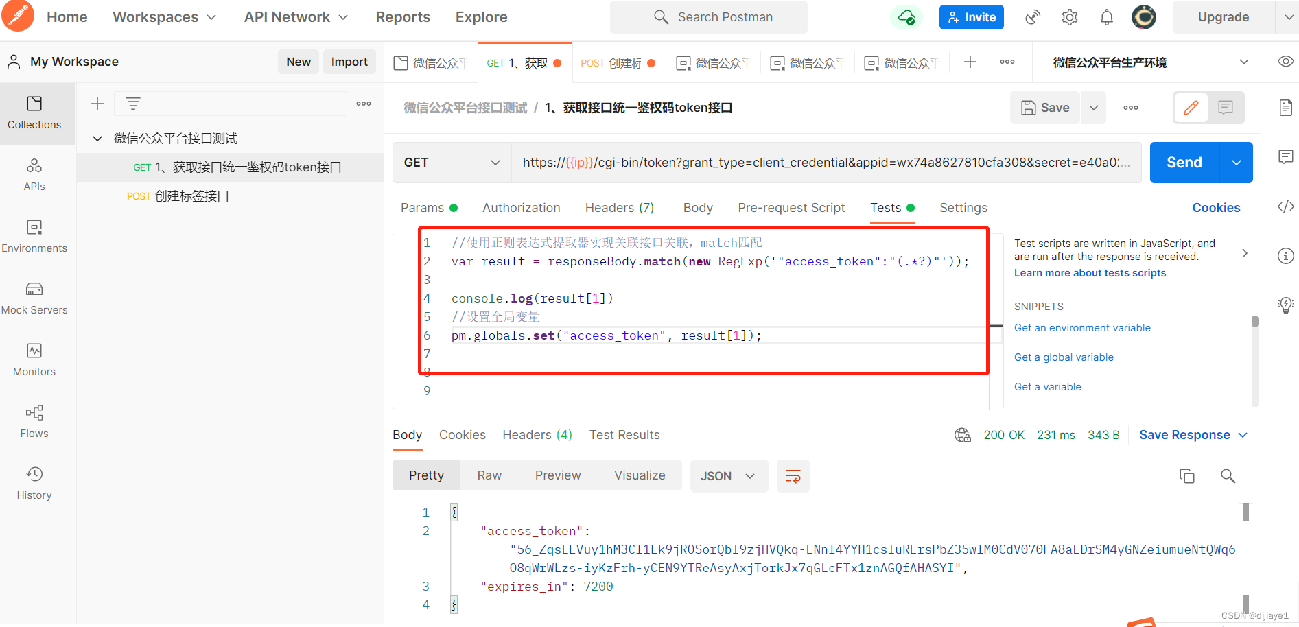This screenshot has height=627, width=1299.
Task: Open the History sidebar panel
Action: pyautogui.click(x=34, y=484)
